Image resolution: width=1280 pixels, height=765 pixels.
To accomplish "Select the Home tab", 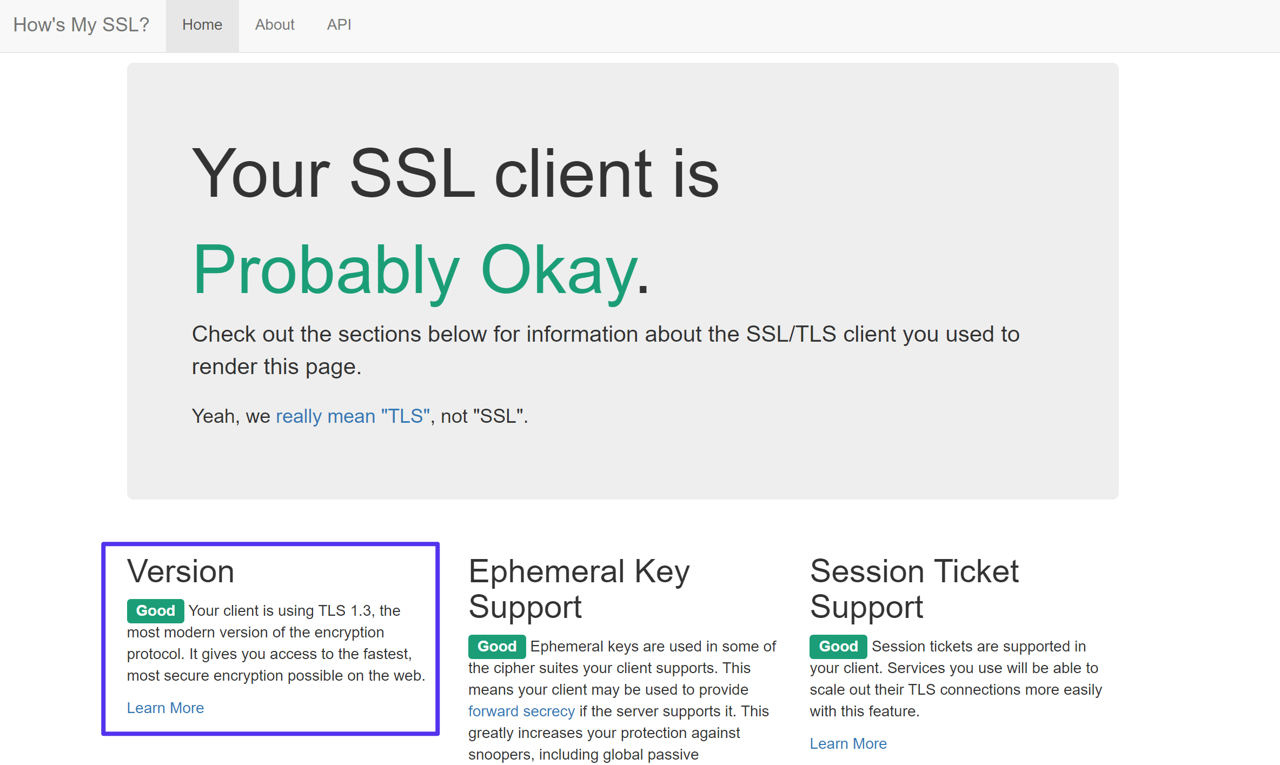I will pos(202,24).
